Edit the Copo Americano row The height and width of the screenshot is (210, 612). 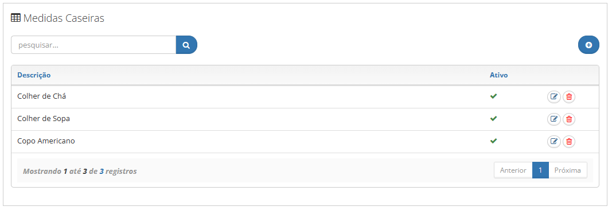554,141
